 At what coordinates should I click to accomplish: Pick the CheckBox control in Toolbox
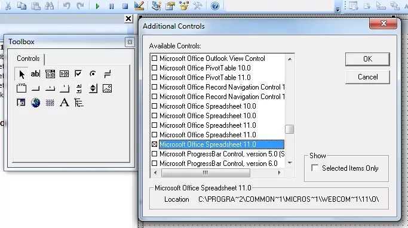click(x=78, y=74)
